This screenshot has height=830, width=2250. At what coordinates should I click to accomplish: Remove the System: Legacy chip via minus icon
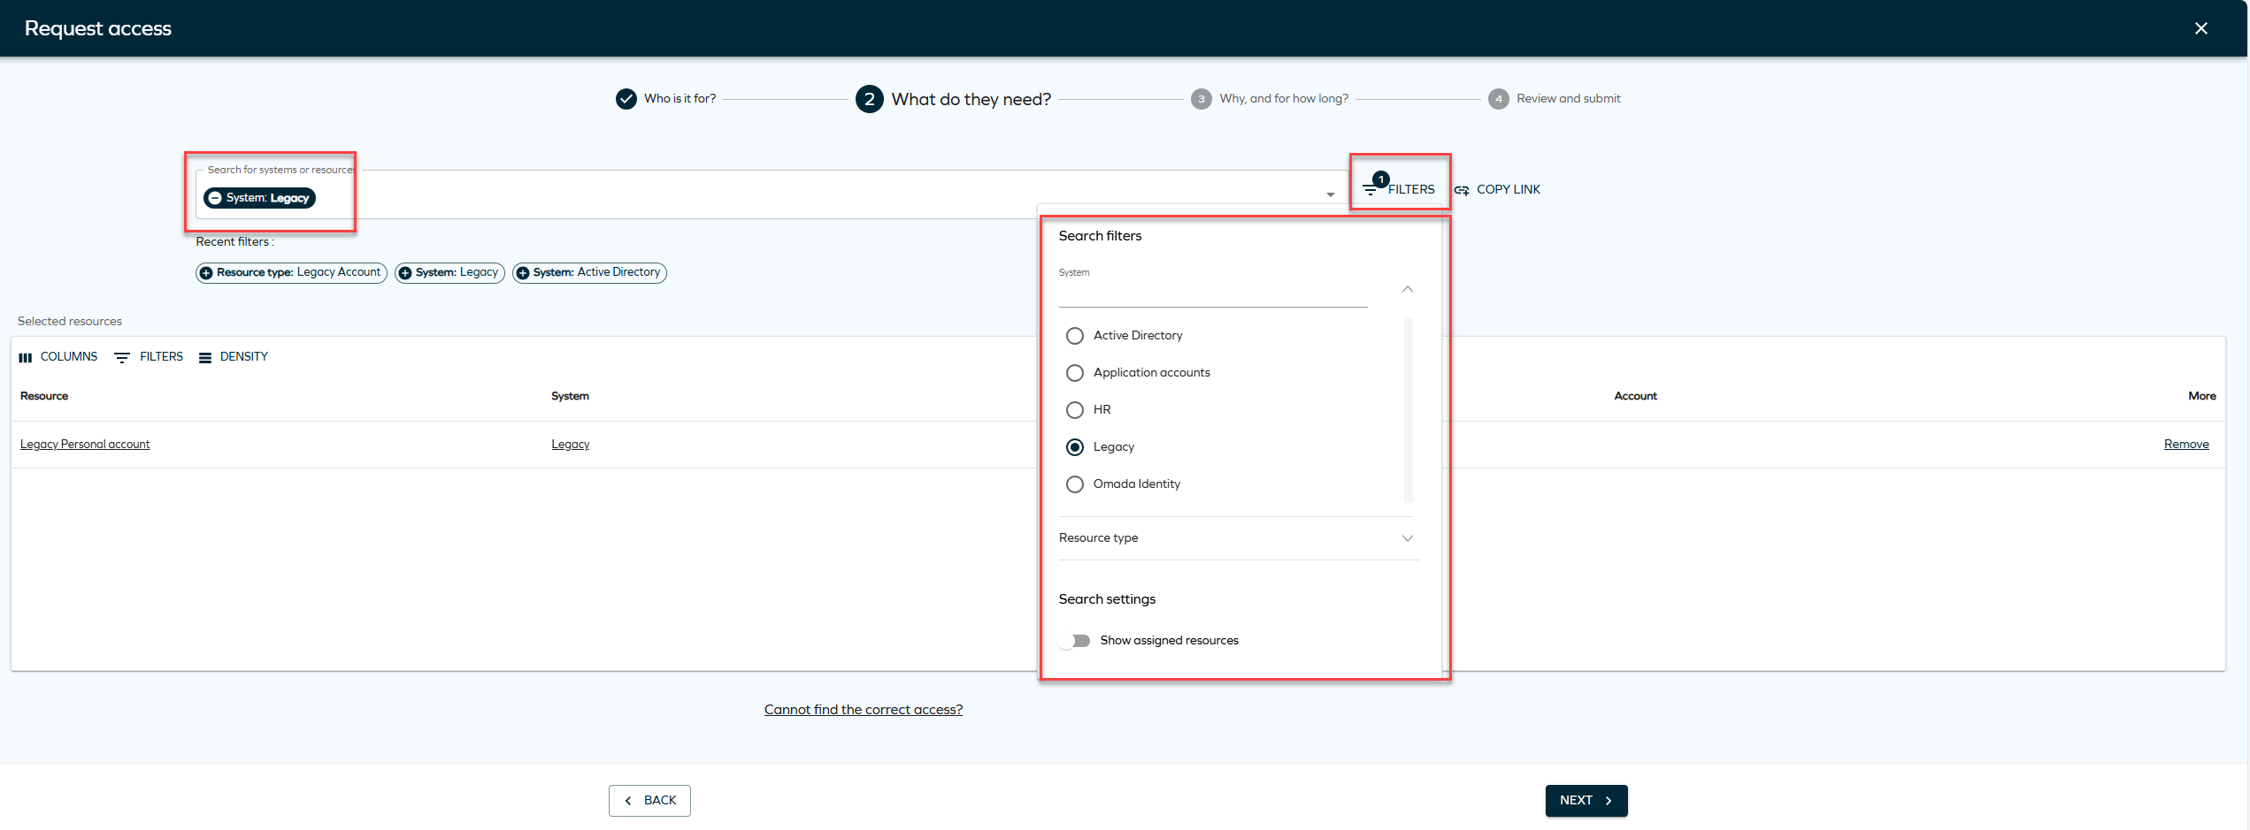[215, 198]
